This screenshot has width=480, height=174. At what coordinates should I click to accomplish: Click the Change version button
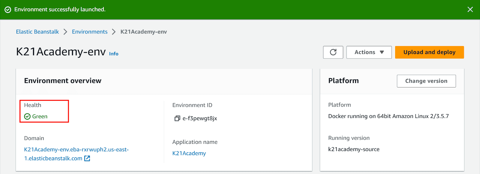426,81
